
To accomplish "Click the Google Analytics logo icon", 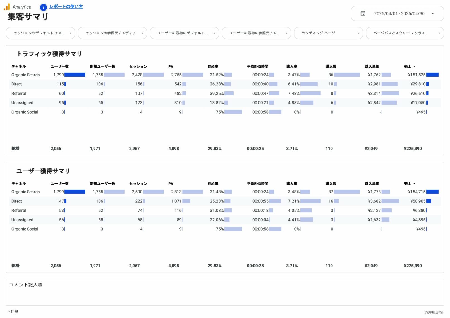I will tap(7, 7).
